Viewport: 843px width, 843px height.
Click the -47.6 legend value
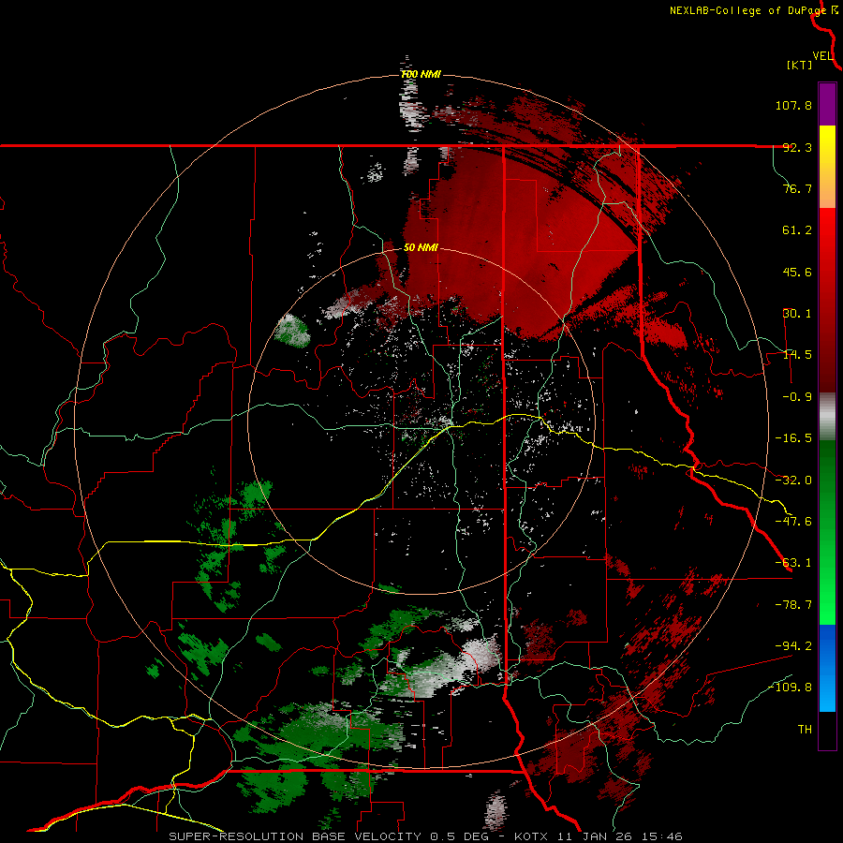tap(793, 522)
